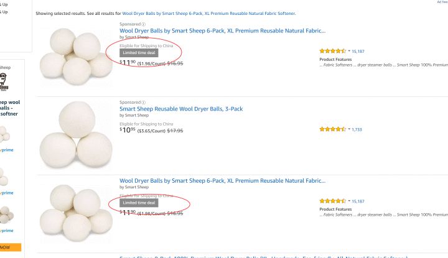Open the third result's 6-Pack title link
This screenshot has height=258, width=448.
pos(222,181)
